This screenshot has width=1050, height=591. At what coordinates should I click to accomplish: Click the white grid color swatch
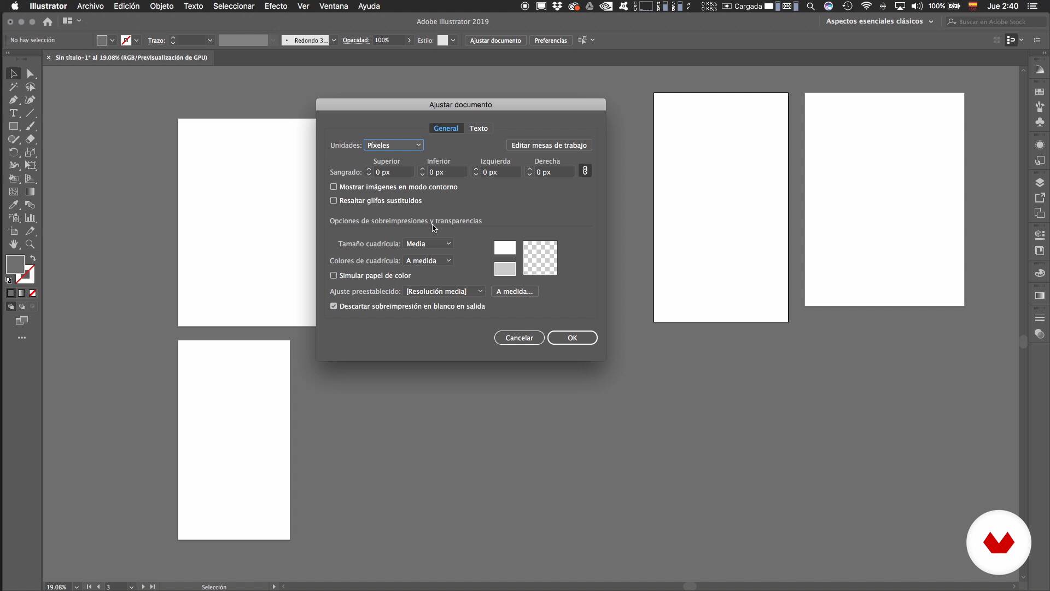point(504,248)
